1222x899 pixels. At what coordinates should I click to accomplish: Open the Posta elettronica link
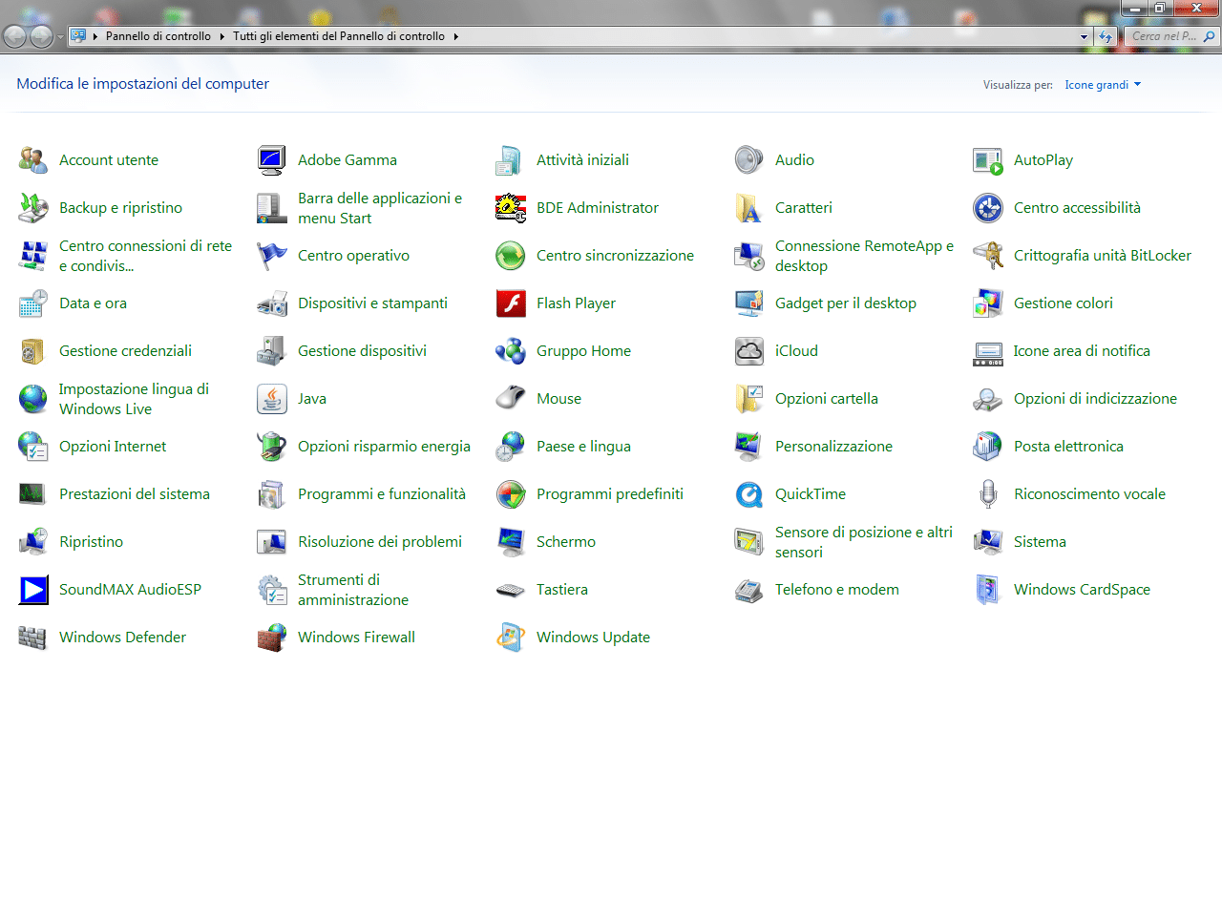[1068, 447]
